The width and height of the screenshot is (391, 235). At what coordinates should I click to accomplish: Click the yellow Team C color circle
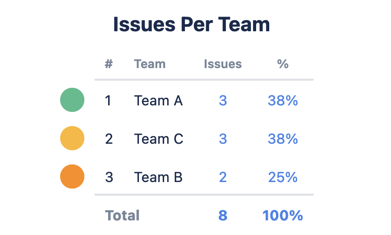click(72, 138)
